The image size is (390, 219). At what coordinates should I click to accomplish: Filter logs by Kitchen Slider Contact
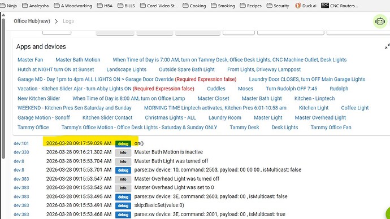pos(107,118)
